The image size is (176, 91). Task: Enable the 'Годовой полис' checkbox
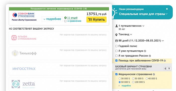pos(116,46)
